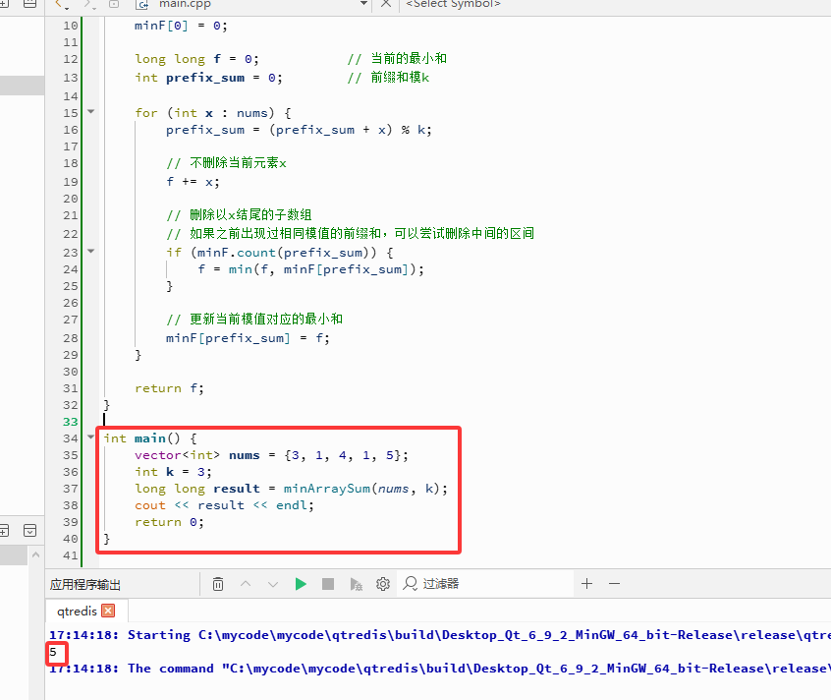Go back in navigation history with the left arrow
The width and height of the screenshot is (831, 700).
pos(61,4)
